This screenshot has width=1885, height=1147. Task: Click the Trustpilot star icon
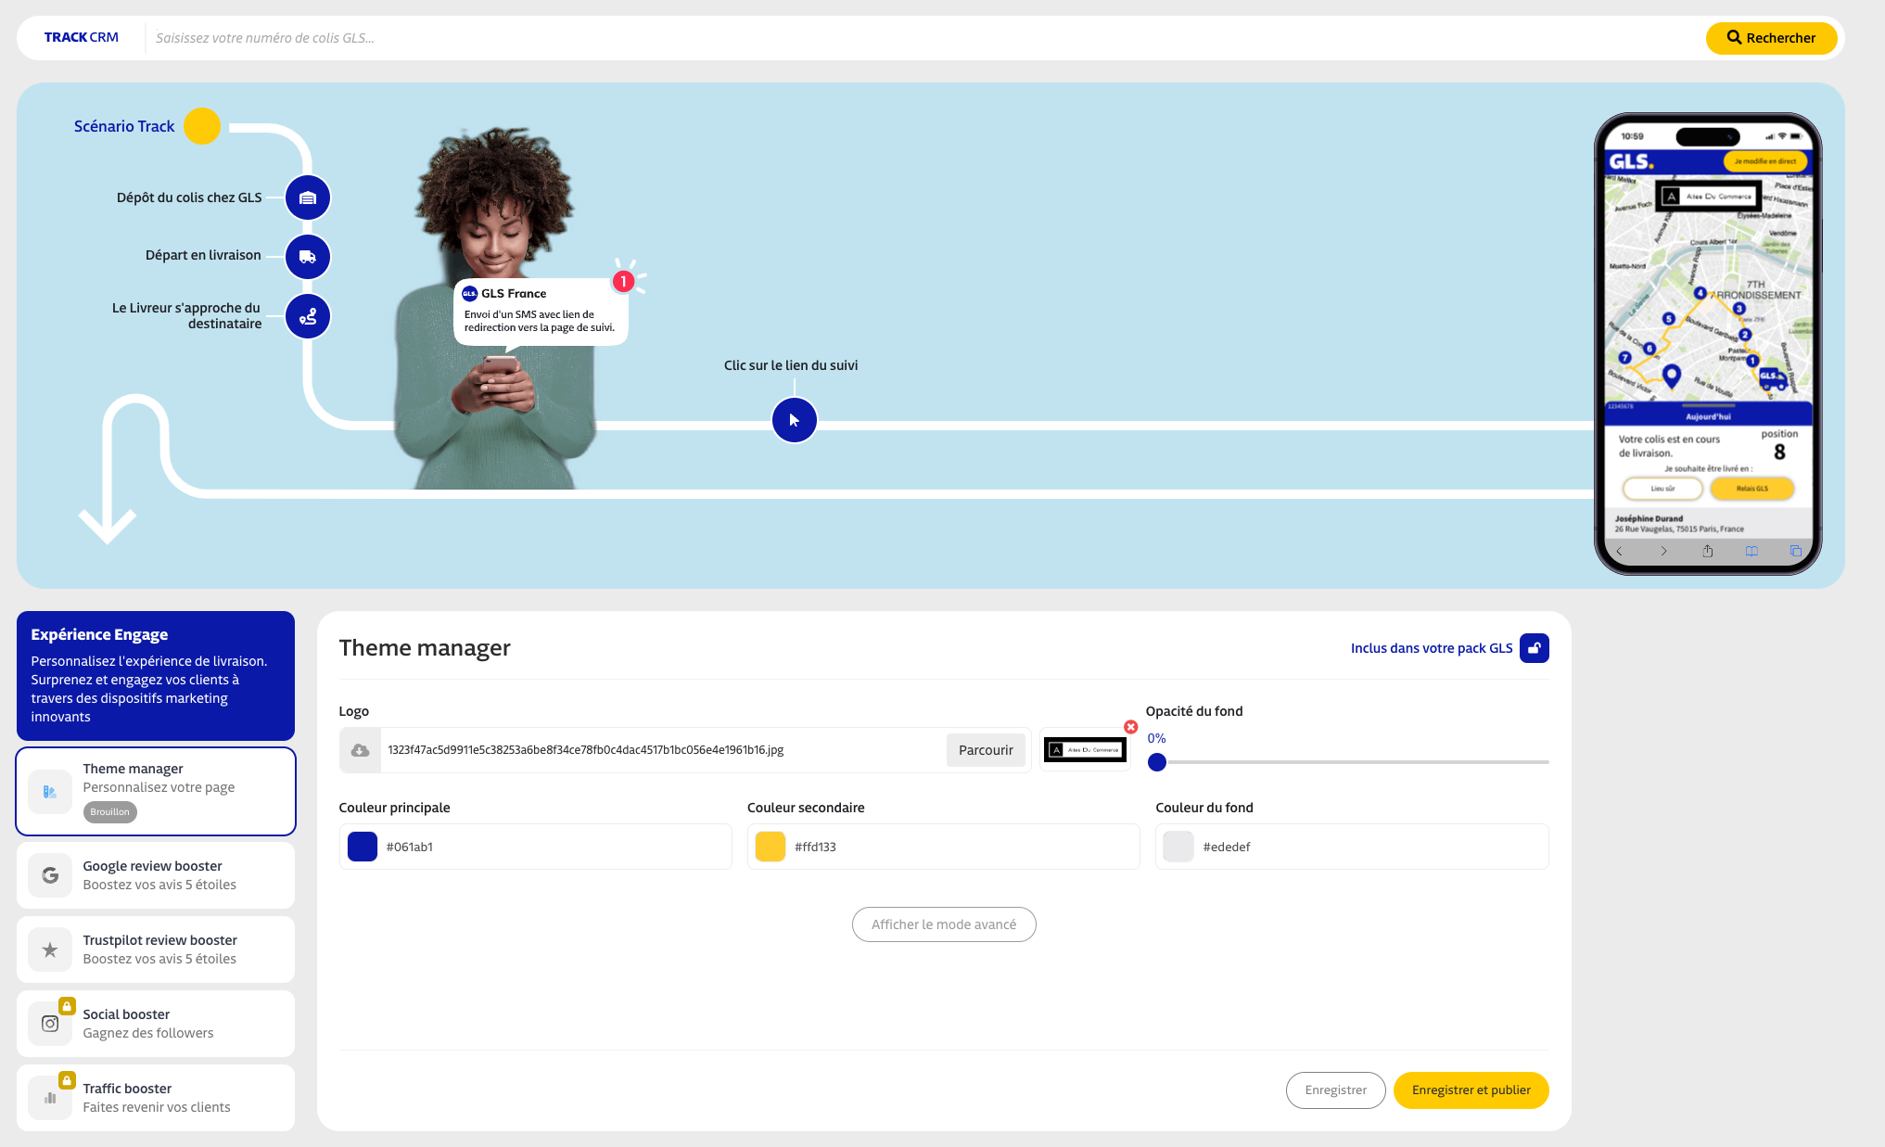50,949
